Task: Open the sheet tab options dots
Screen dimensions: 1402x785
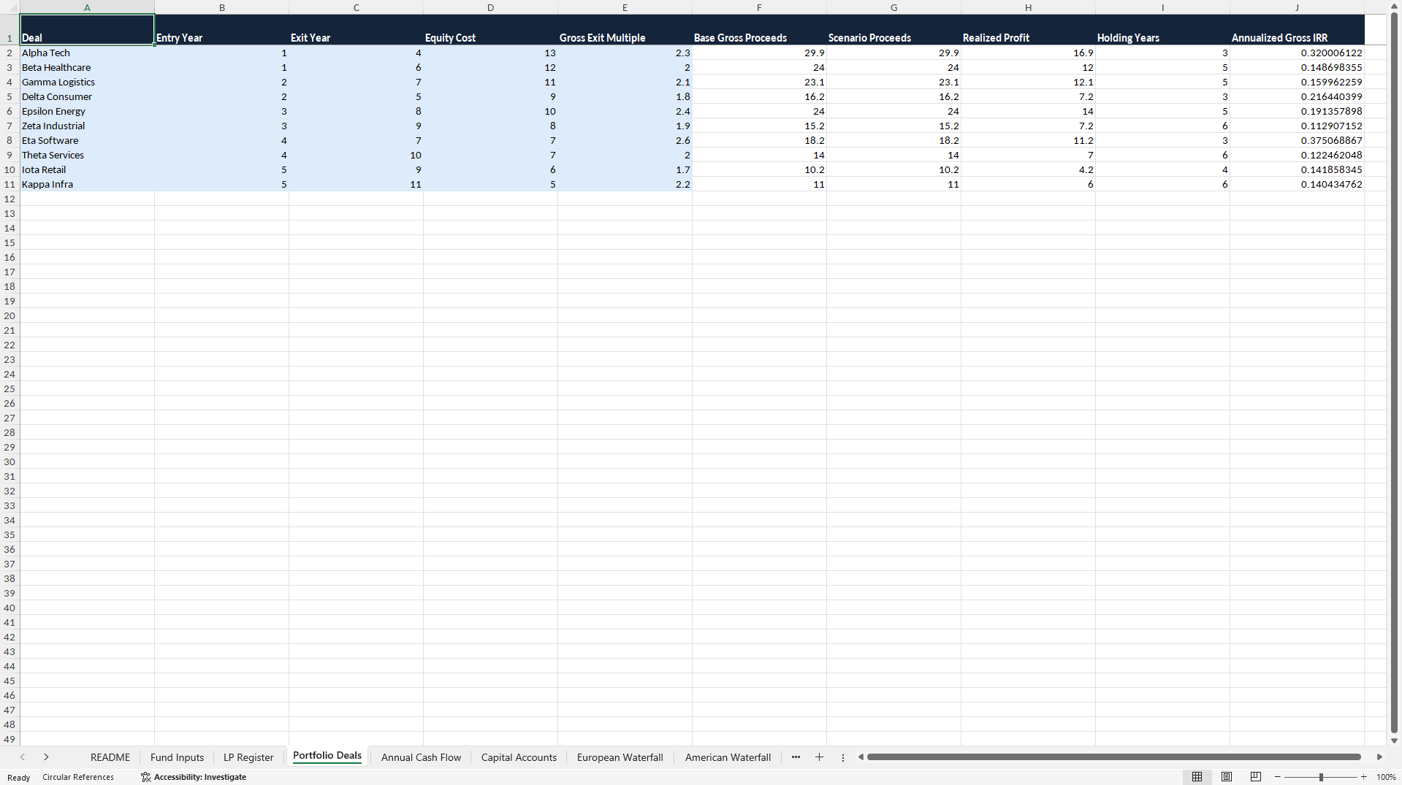Action: (842, 757)
